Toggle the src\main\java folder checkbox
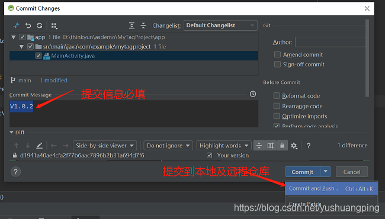Screen dimensions: 385x219 [x=30, y=46]
